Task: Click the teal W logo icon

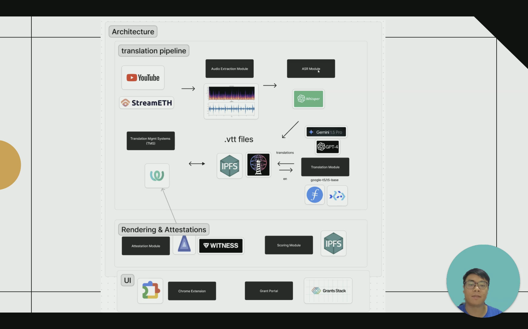Action: tap(157, 176)
